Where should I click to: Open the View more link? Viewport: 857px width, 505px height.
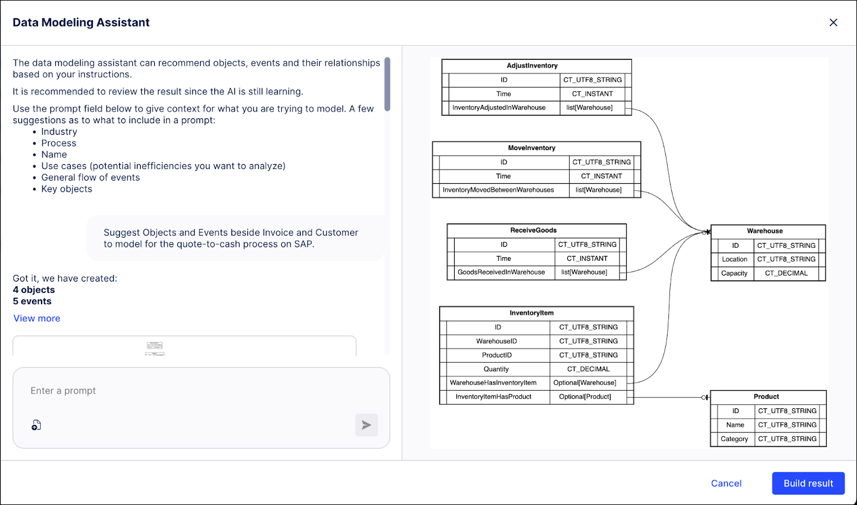click(x=36, y=318)
